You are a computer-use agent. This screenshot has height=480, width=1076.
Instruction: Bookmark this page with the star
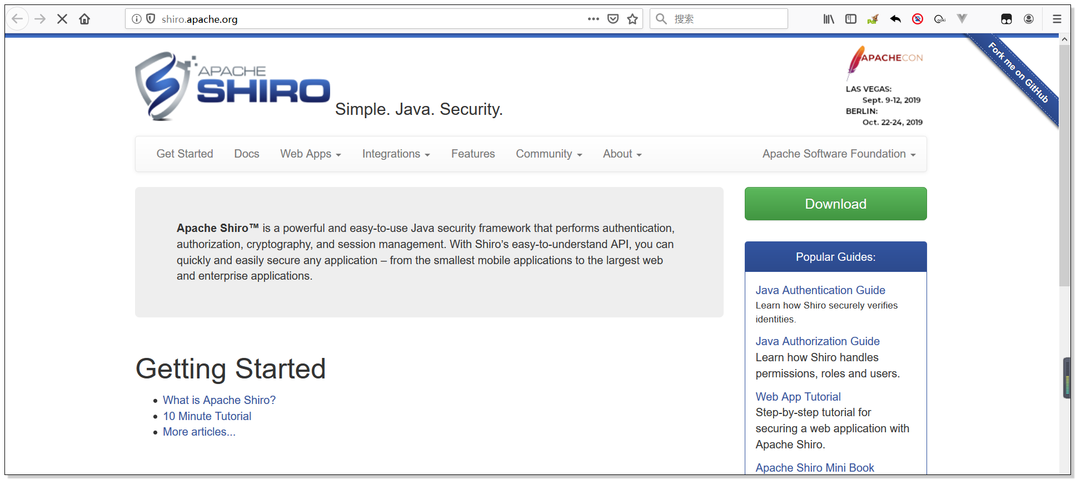(x=632, y=19)
